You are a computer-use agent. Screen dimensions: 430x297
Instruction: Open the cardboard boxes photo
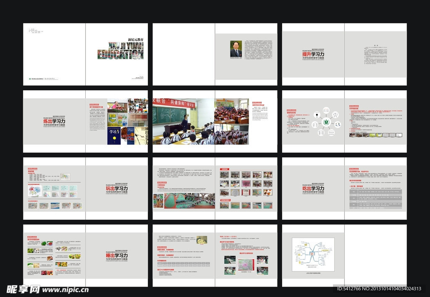point(138,120)
